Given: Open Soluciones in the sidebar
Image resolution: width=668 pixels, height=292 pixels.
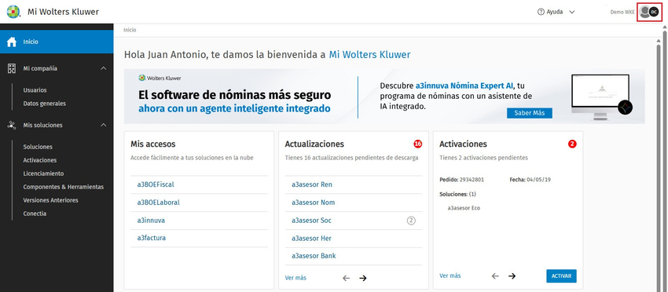Looking at the screenshot, I should coord(38,147).
